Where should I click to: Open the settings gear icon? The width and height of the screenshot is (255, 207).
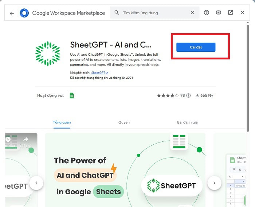click(x=219, y=13)
